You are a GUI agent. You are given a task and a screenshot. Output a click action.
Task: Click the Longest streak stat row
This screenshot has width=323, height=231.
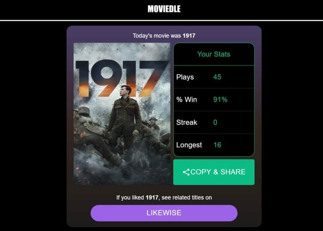(214, 145)
